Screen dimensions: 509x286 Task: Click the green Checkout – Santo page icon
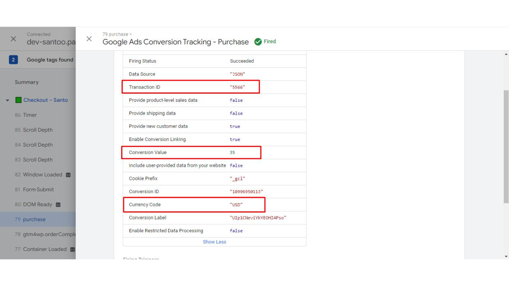18,100
